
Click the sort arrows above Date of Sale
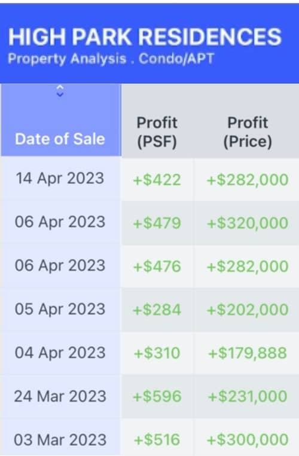coord(60,91)
